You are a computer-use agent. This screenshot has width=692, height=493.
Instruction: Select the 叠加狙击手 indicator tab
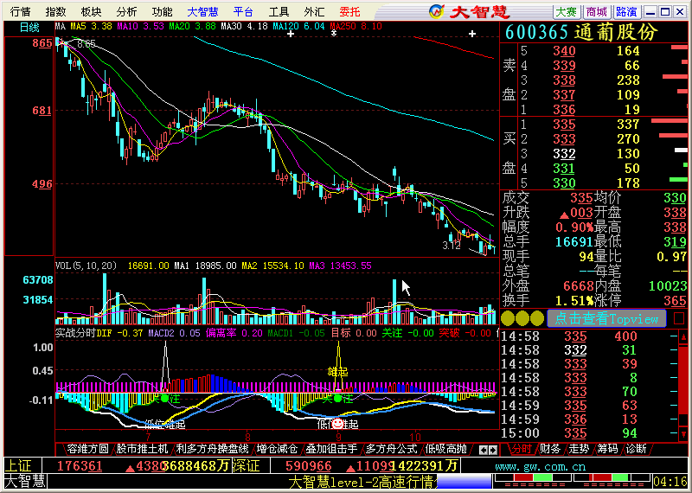331,449
